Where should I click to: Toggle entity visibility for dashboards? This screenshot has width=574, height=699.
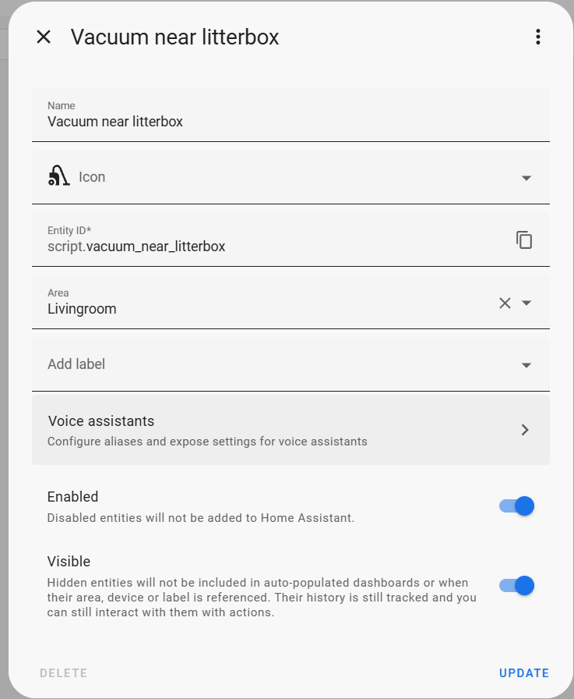point(516,585)
